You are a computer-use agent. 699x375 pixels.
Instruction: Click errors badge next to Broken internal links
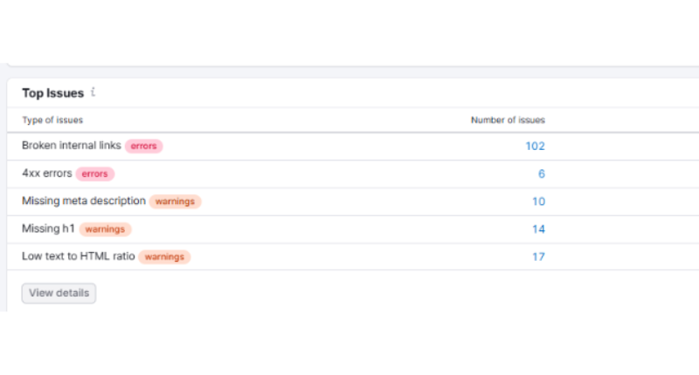click(x=144, y=147)
